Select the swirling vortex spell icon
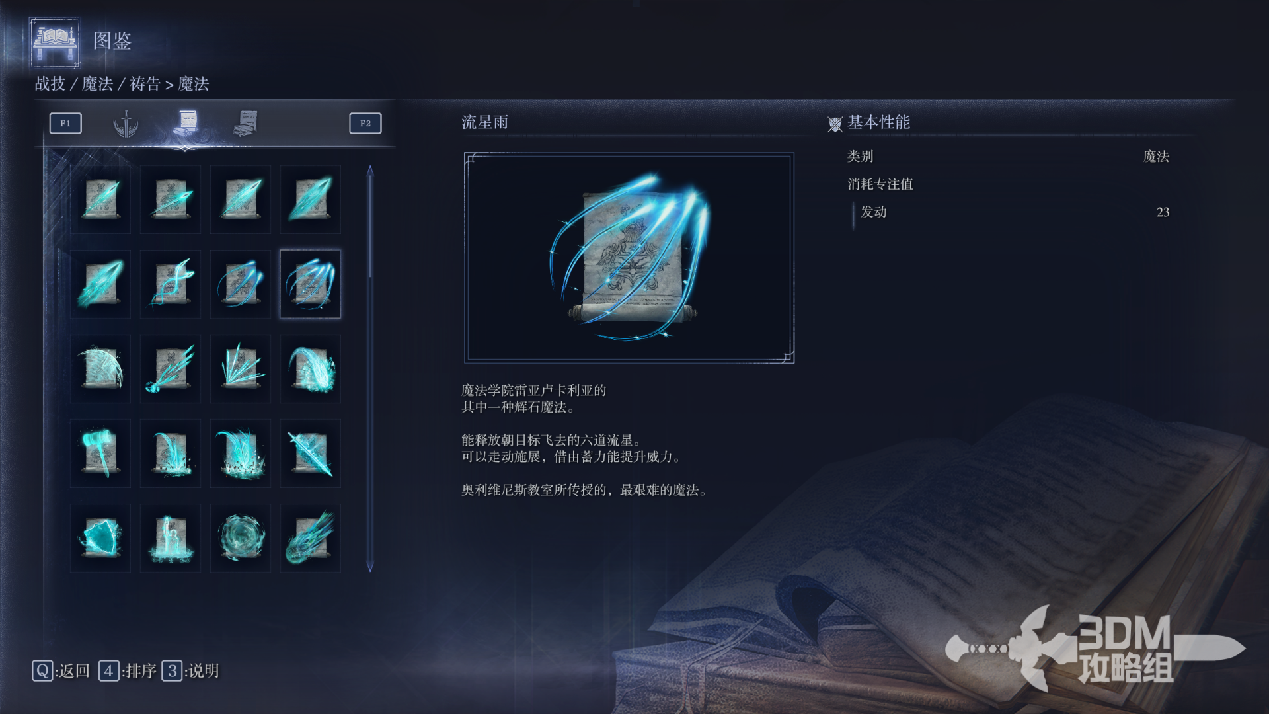Image resolution: width=1269 pixels, height=714 pixels. [x=241, y=538]
